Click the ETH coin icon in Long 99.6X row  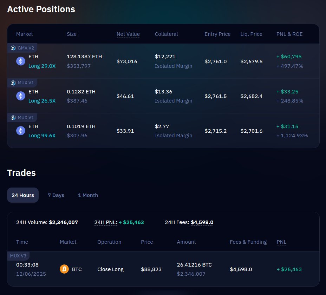click(x=21, y=131)
